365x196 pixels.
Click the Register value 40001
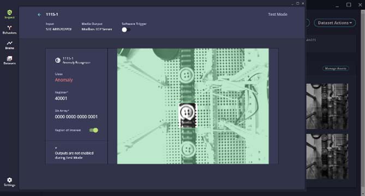tap(61, 99)
